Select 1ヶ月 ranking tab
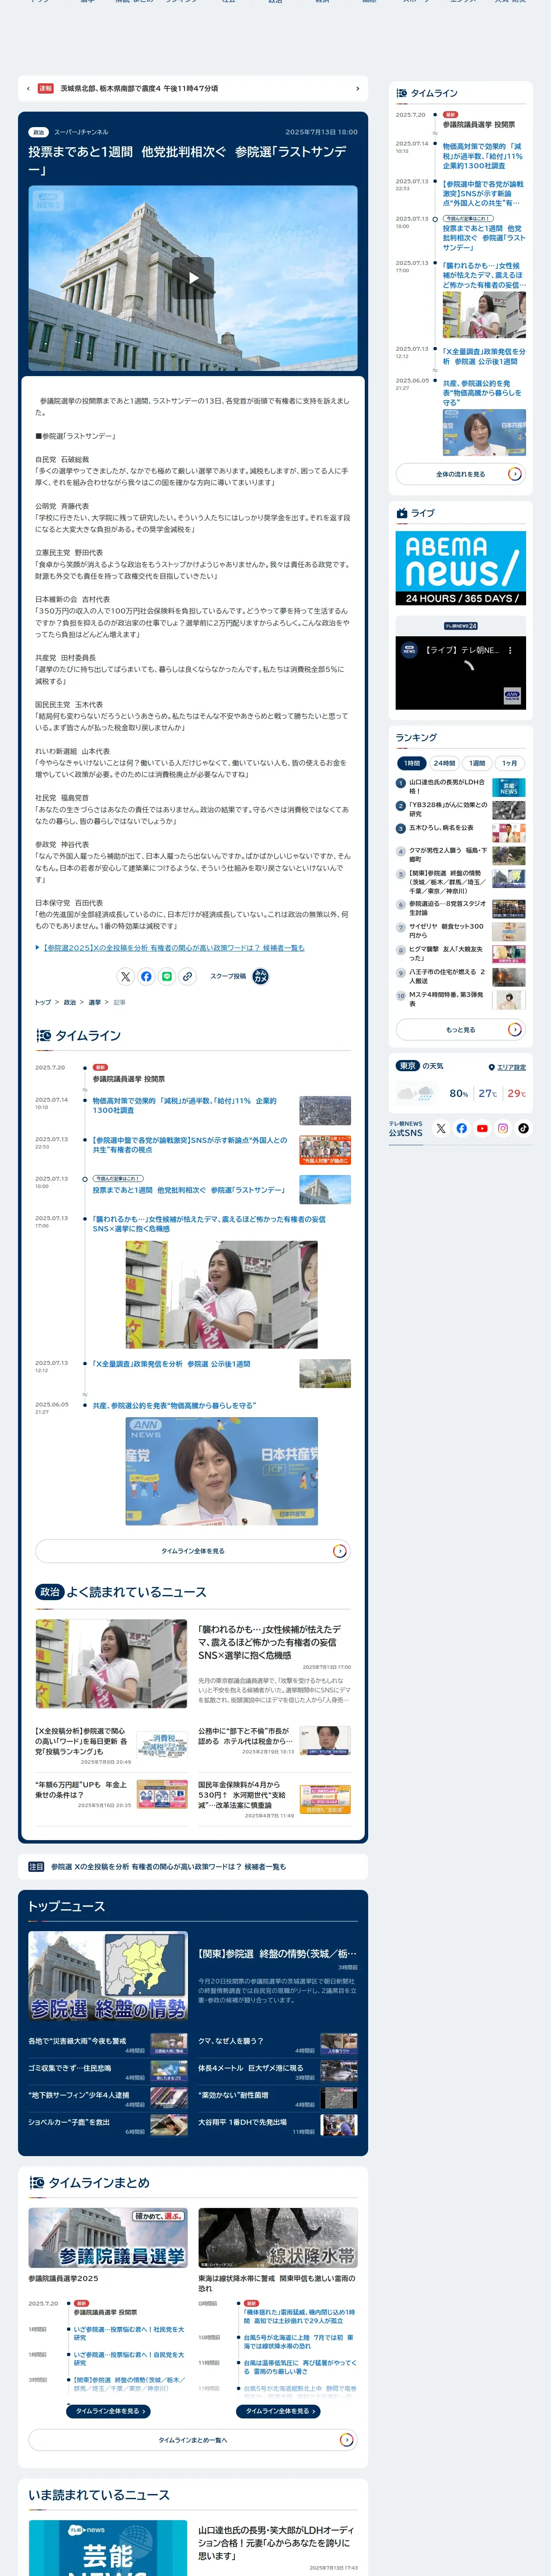The width and height of the screenshot is (551, 2576). tap(510, 763)
